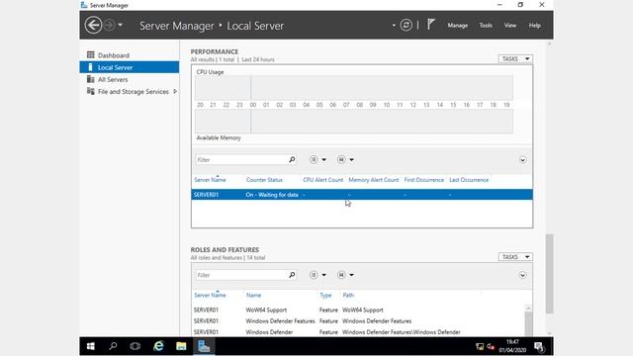Click the forward navigation arrow
Viewport: 633px width, 356px height.
click(110, 25)
